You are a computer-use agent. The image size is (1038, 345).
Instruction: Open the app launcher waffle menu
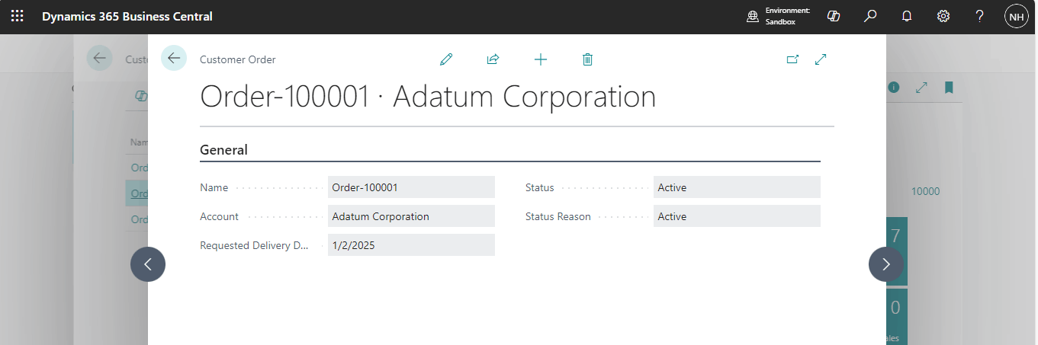[17, 16]
